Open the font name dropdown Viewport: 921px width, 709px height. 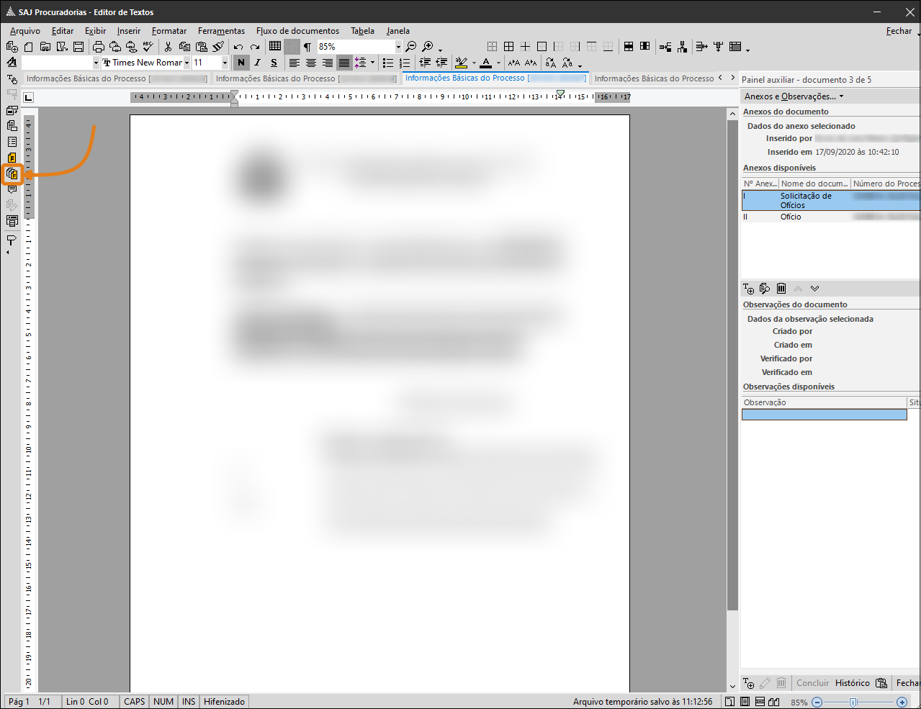point(187,63)
